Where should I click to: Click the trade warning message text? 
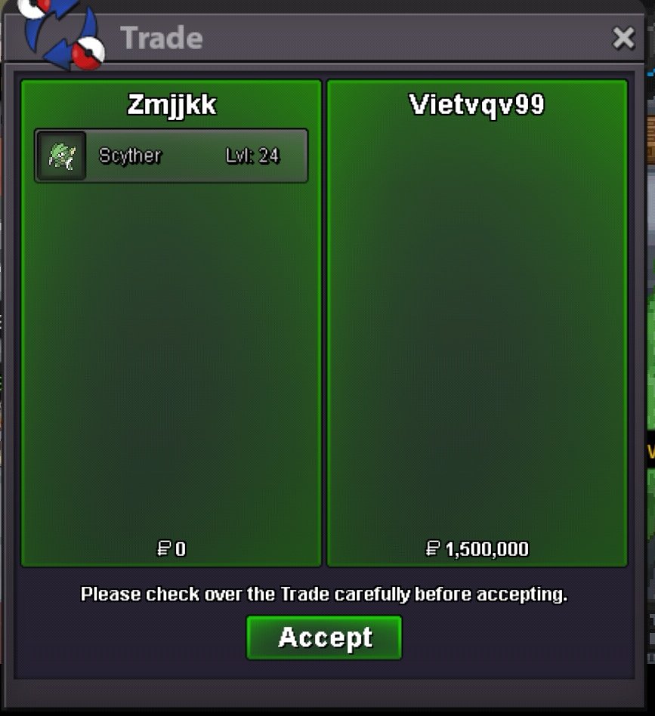(324, 594)
